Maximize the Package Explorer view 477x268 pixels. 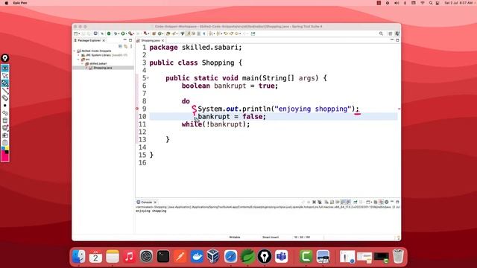coord(130,40)
